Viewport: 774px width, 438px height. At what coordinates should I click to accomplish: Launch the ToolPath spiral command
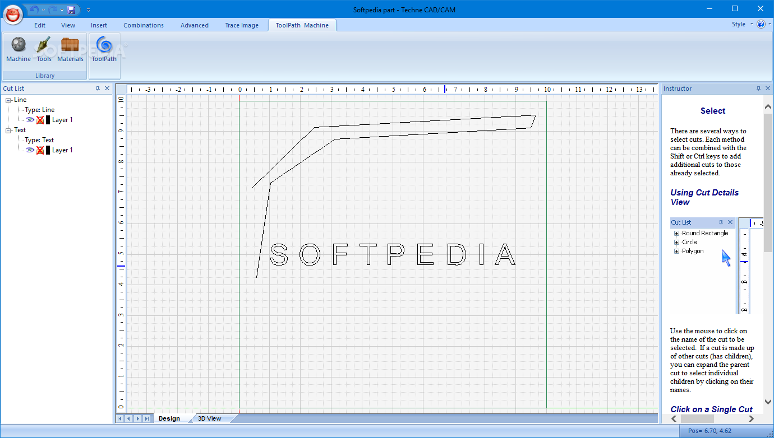104,49
